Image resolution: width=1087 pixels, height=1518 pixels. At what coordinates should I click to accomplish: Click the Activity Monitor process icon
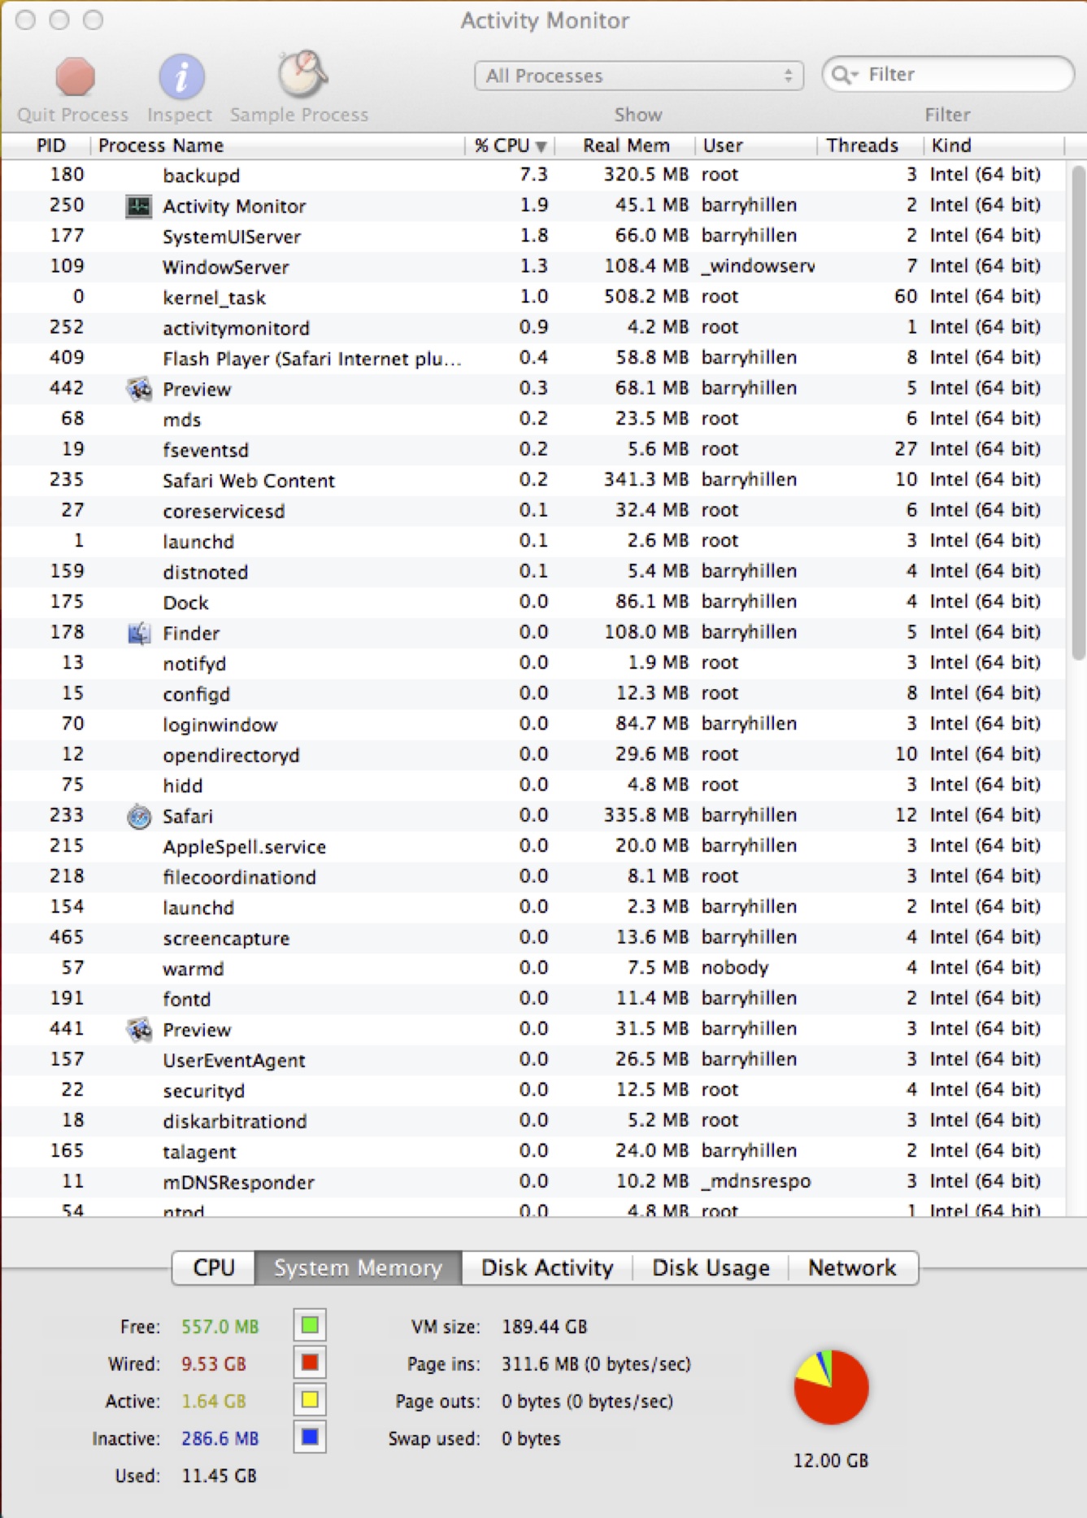tap(139, 206)
